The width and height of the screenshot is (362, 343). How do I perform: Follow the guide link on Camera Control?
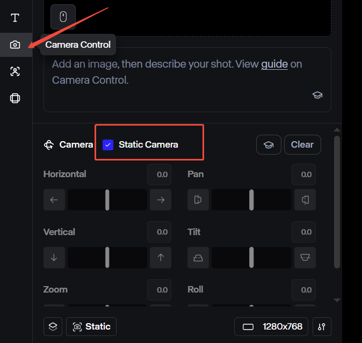click(x=274, y=64)
